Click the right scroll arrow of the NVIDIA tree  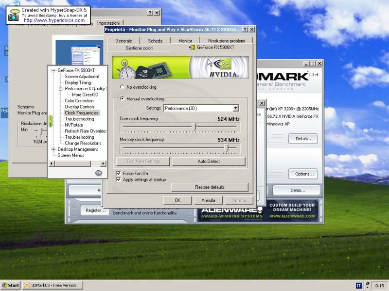pyautogui.click(x=104, y=163)
